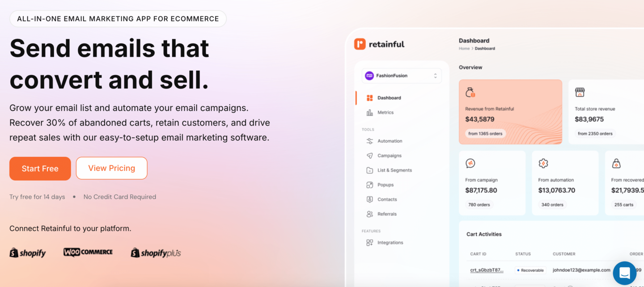The height and width of the screenshot is (287, 644).
Task: Click the Overview heading
Action: [470, 68]
